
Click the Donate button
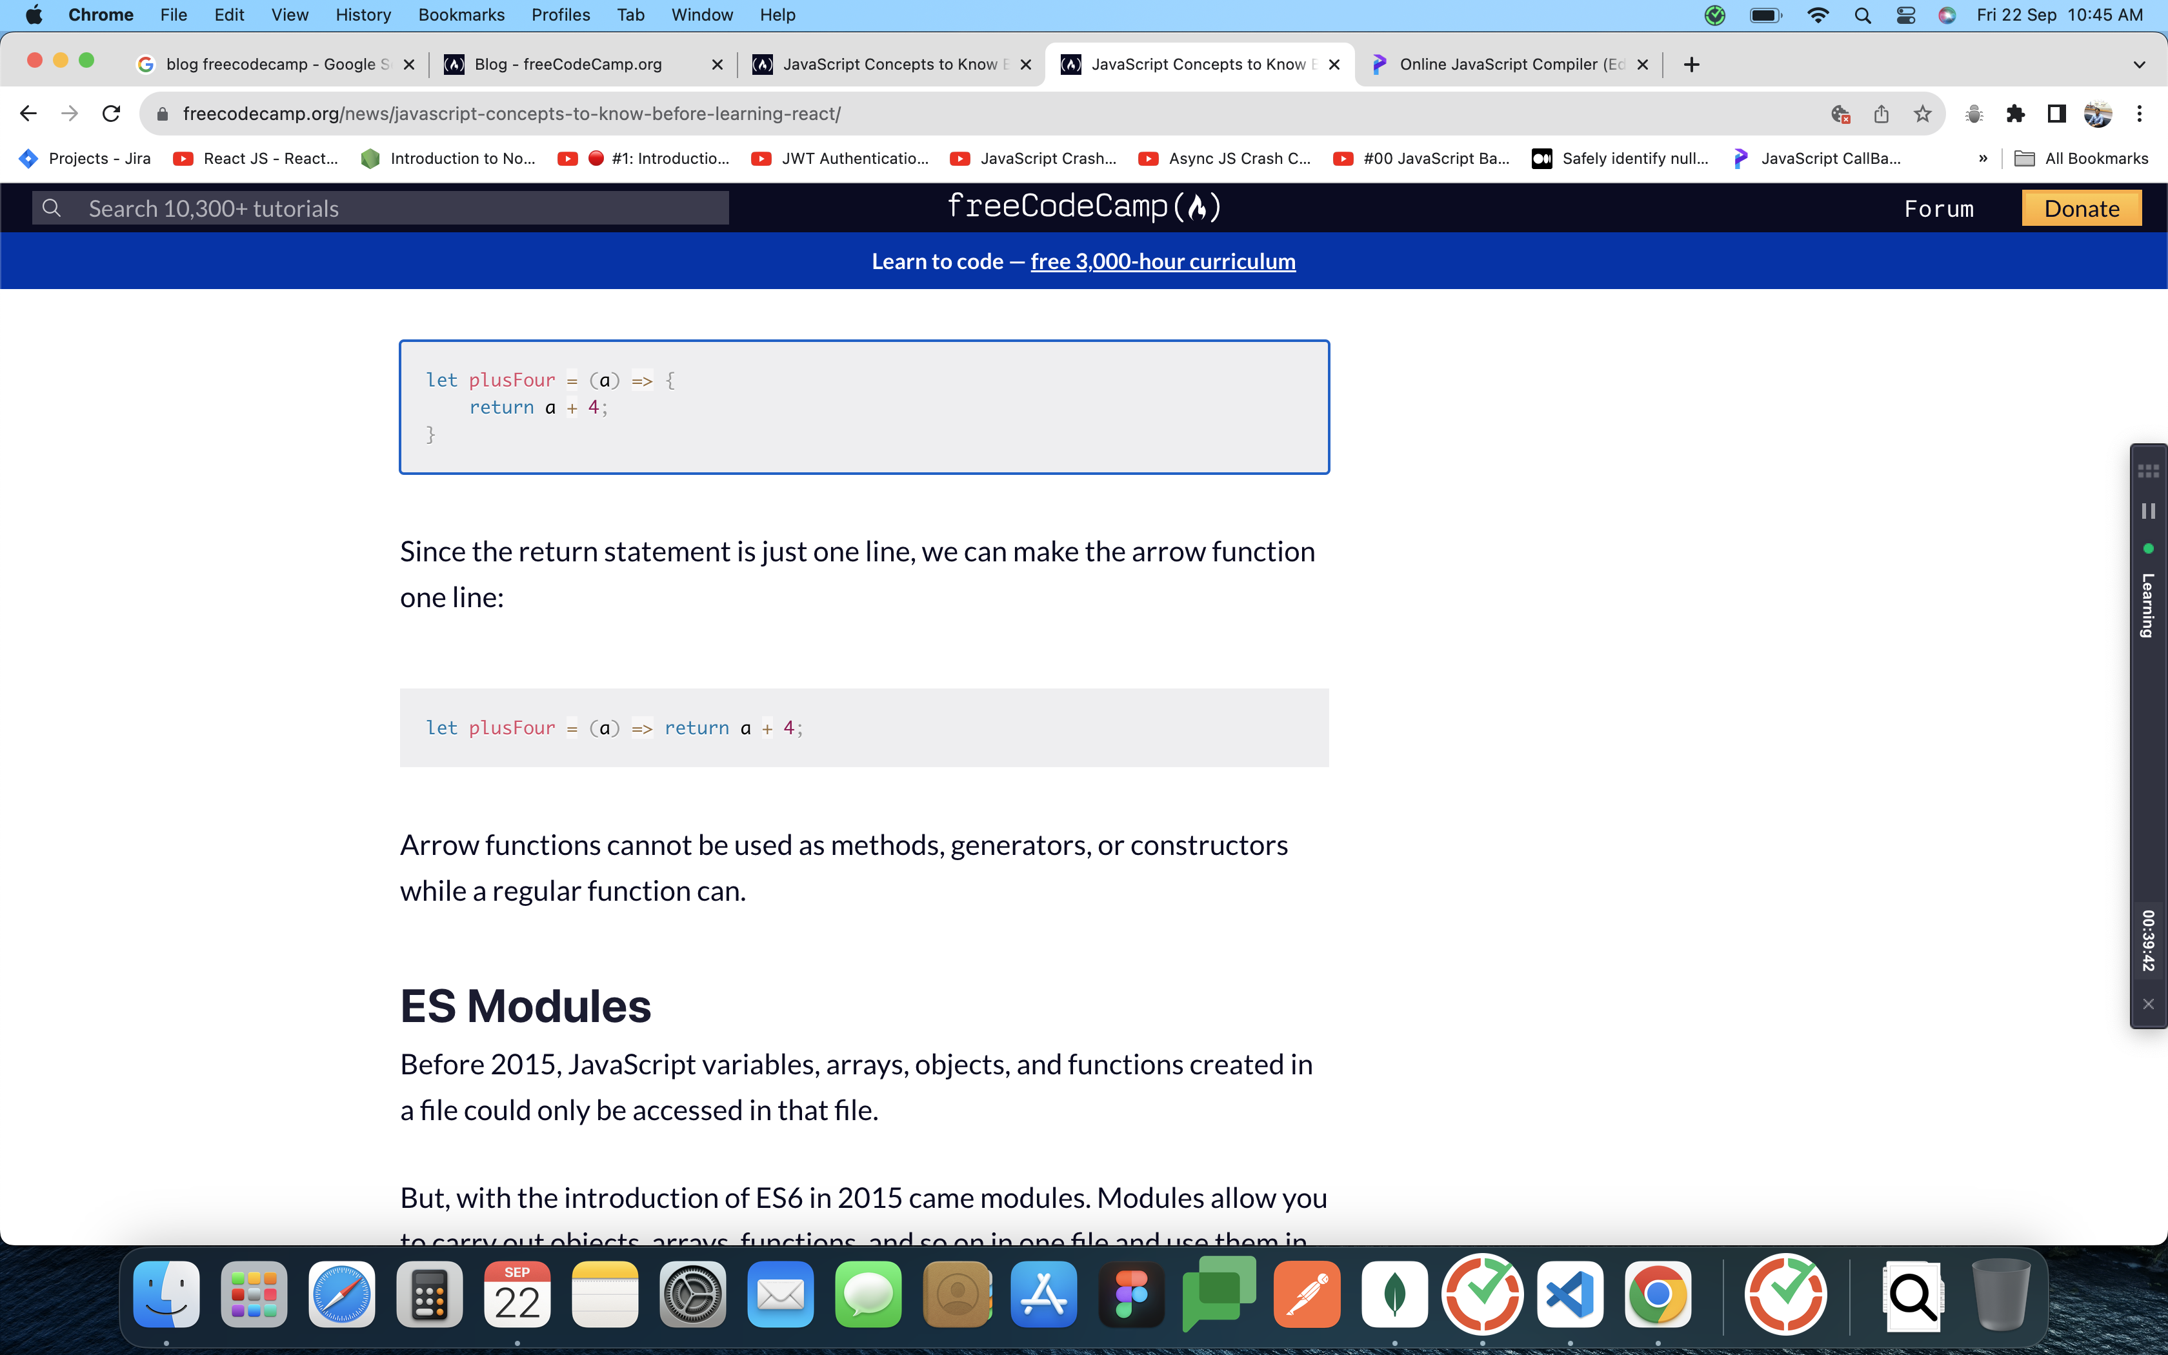click(2081, 208)
